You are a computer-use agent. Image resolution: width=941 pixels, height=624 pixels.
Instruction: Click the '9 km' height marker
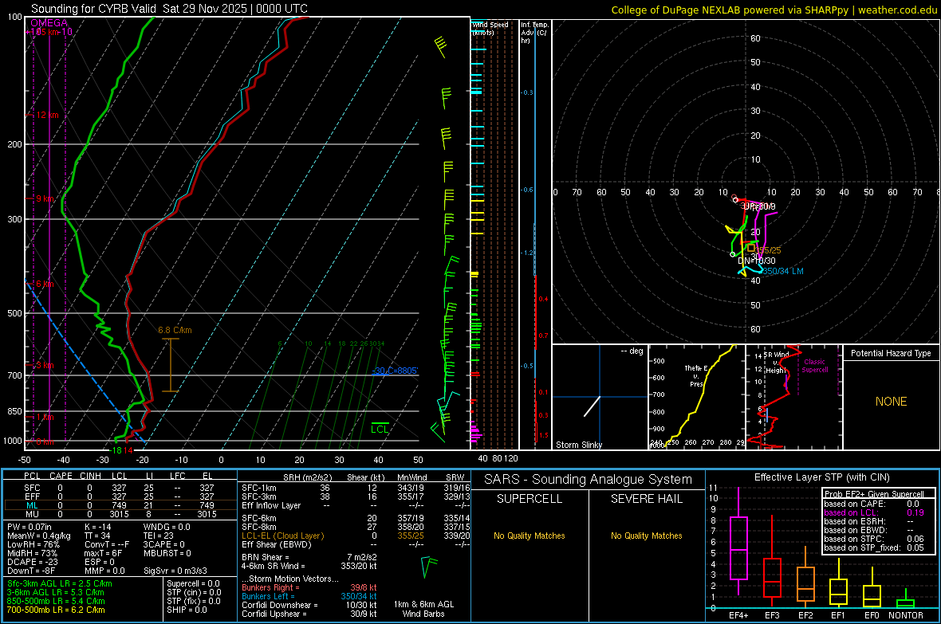(45, 198)
